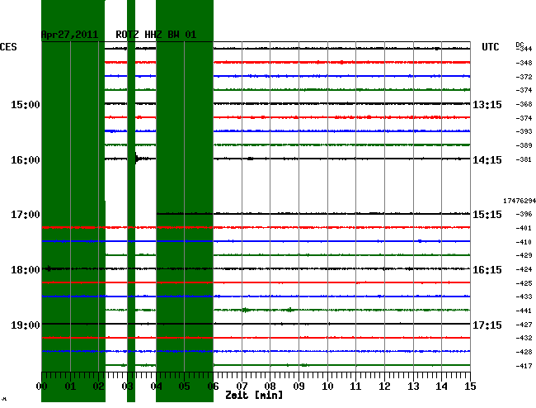This screenshot has width=536, height=408.
Task: Click the DC offset value -429
Action: point(524,255)
